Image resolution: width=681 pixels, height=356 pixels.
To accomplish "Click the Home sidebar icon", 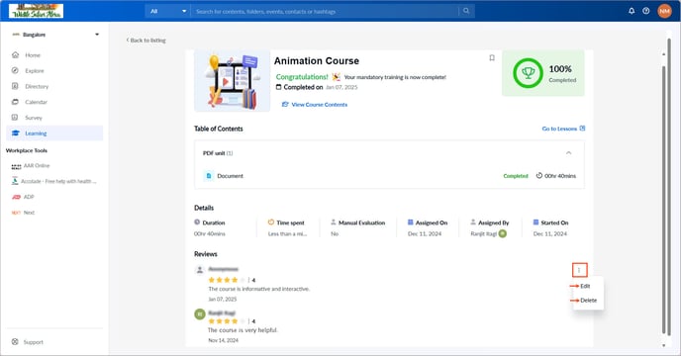I will click(15, 55).
